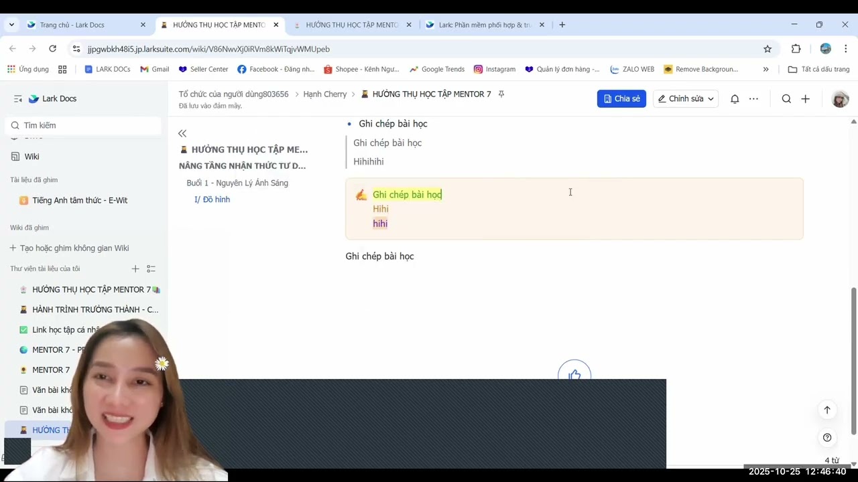Open browser extensions puzzle icon

pyautogui.click(x=796, y=49)
